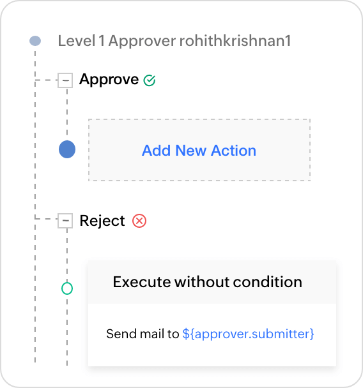Select the Send mail to action text

143,334
